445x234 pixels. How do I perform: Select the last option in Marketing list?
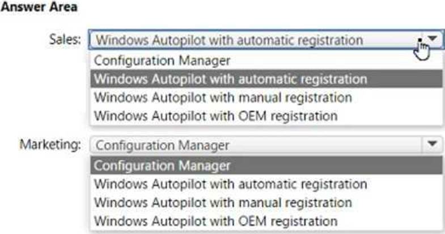click(x=216, y=220)
